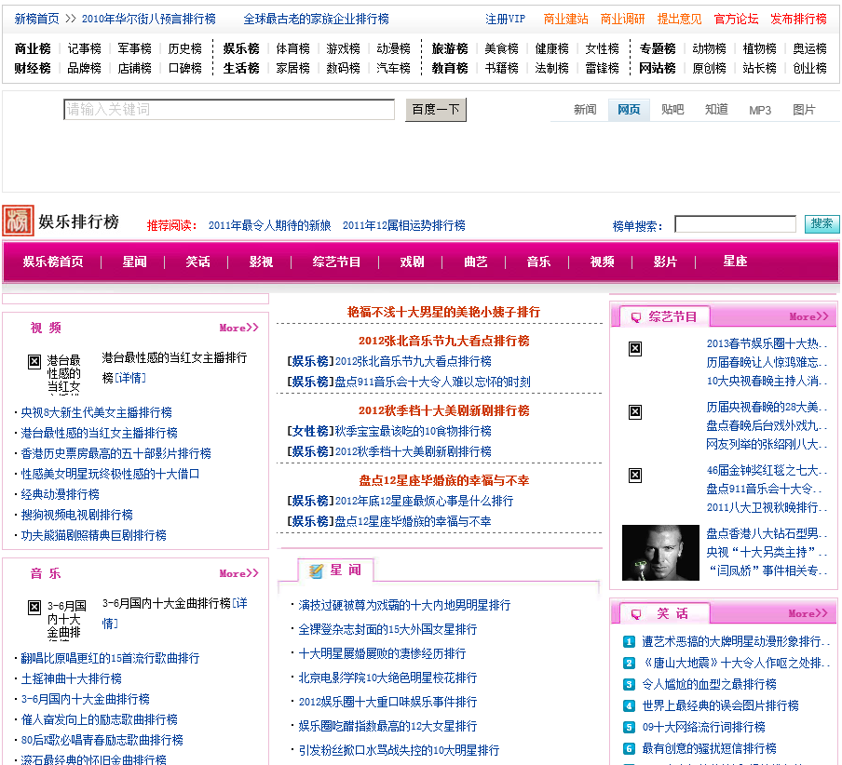The height and width of the screenshot is (765, 842).
Task: Open the 官方论坛 link
Action: [736, 20]
